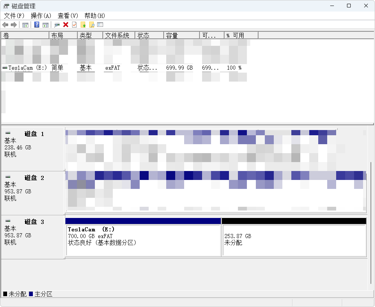This screenshot has width=375, height=307.
Task: Sort by the 状态 column header
Action: click(149, 35)
